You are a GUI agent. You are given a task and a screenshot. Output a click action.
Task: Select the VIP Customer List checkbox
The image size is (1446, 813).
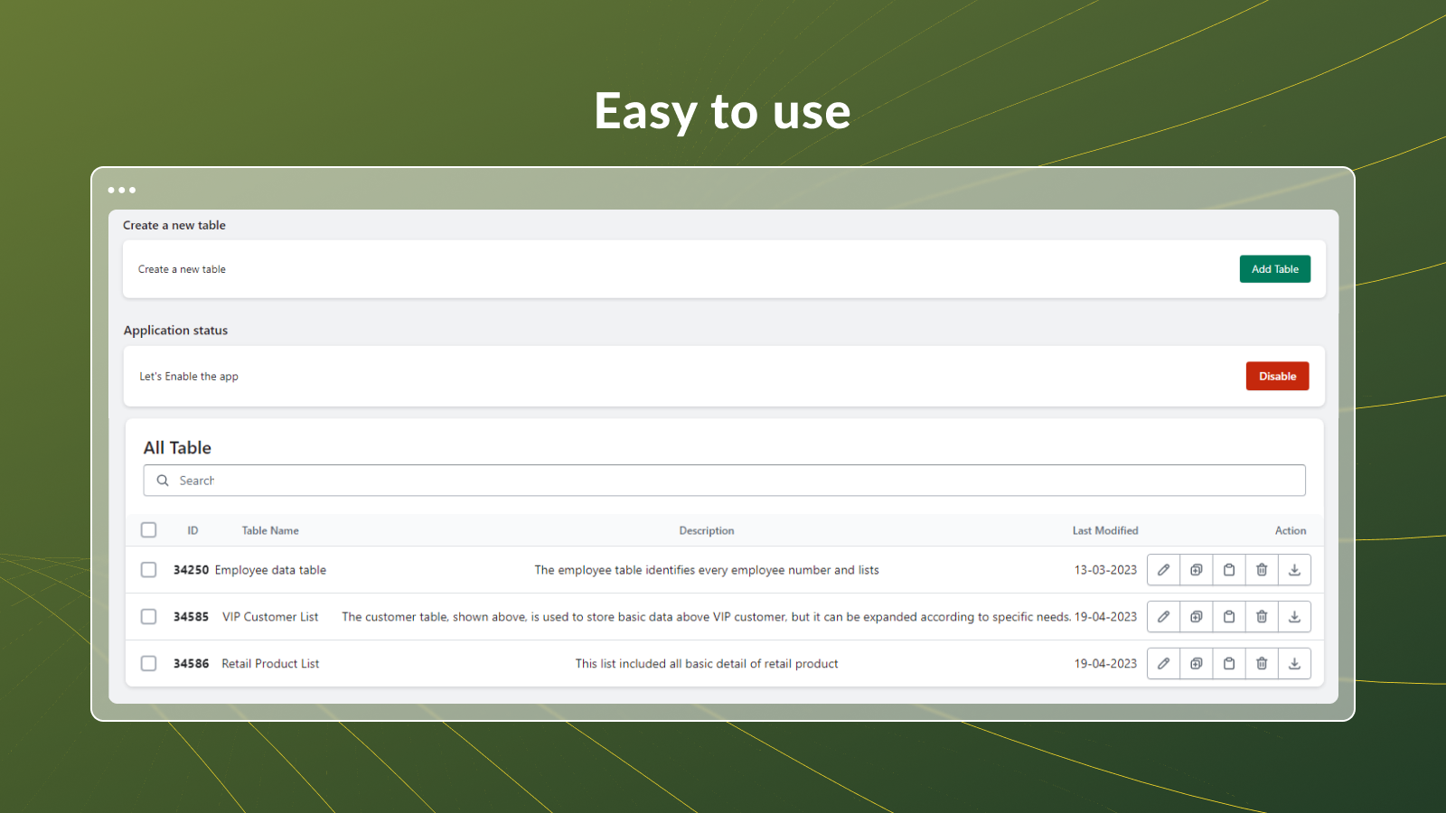point(149,617)
